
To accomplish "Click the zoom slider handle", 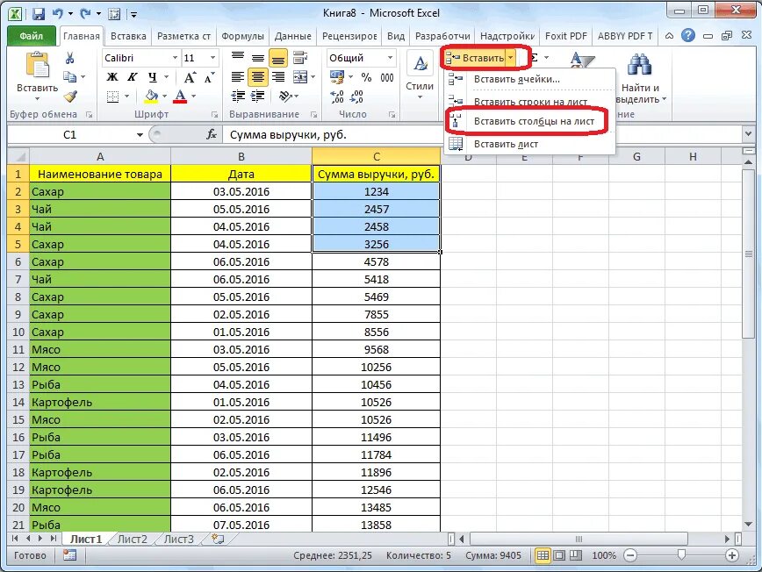I will coord(681,554).
